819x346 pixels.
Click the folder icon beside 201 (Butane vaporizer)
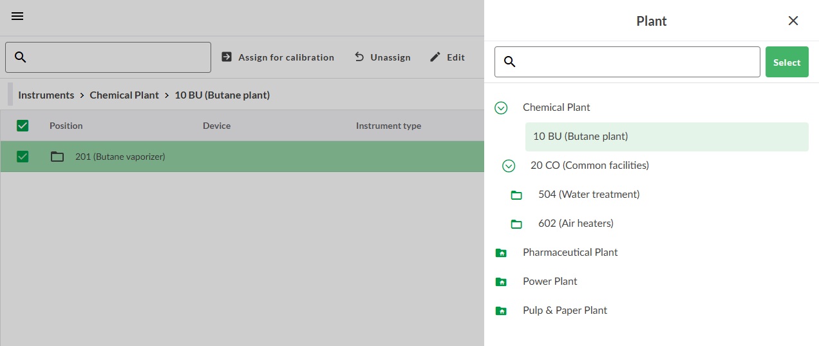pyautogui.click(x=57, y=156)
